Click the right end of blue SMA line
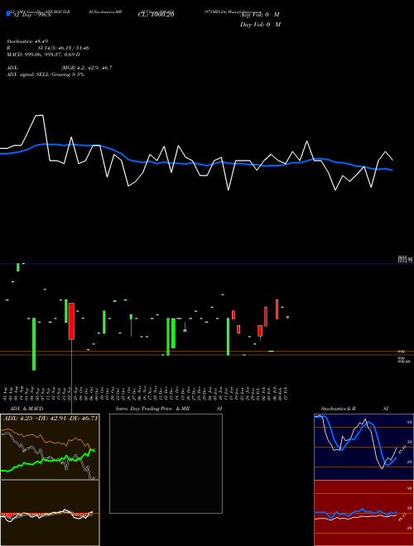414x546 pixels. [392, 170]
